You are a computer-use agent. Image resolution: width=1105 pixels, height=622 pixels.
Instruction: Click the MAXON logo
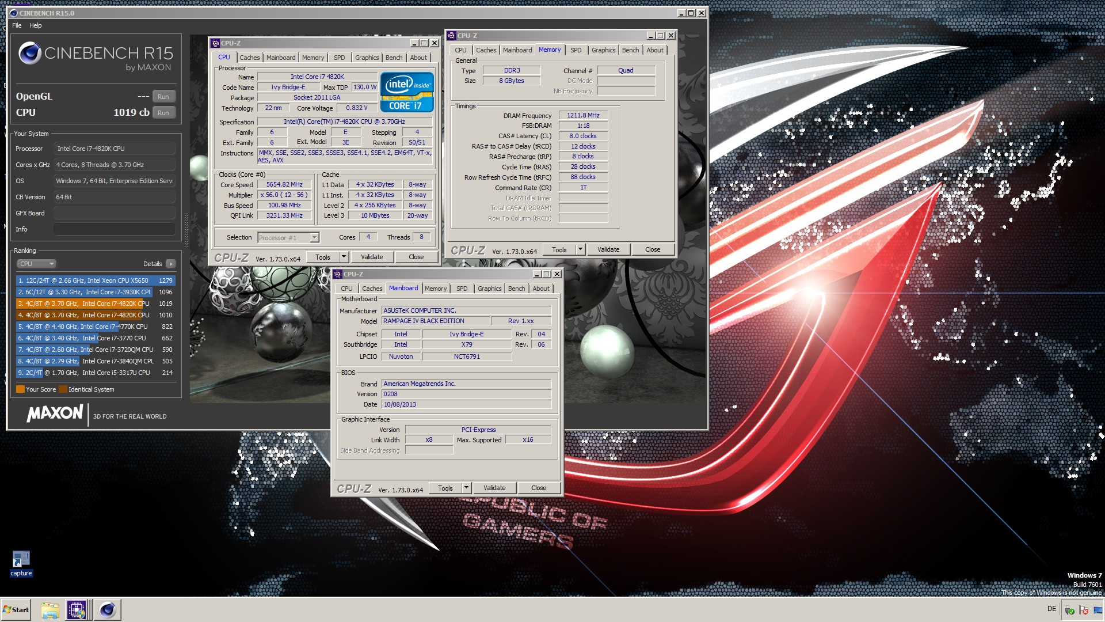click(x=55, y=414)
